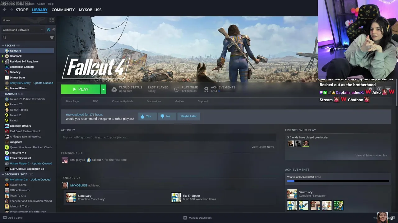This screenshot has height=223, width=398.
Task: Click the Borderless Gaming icon in sidebar
Action: pyautogui.click(x=7, y=67)
